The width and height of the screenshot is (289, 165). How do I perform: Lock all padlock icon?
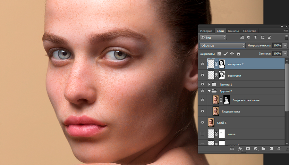tap(238, 54)
